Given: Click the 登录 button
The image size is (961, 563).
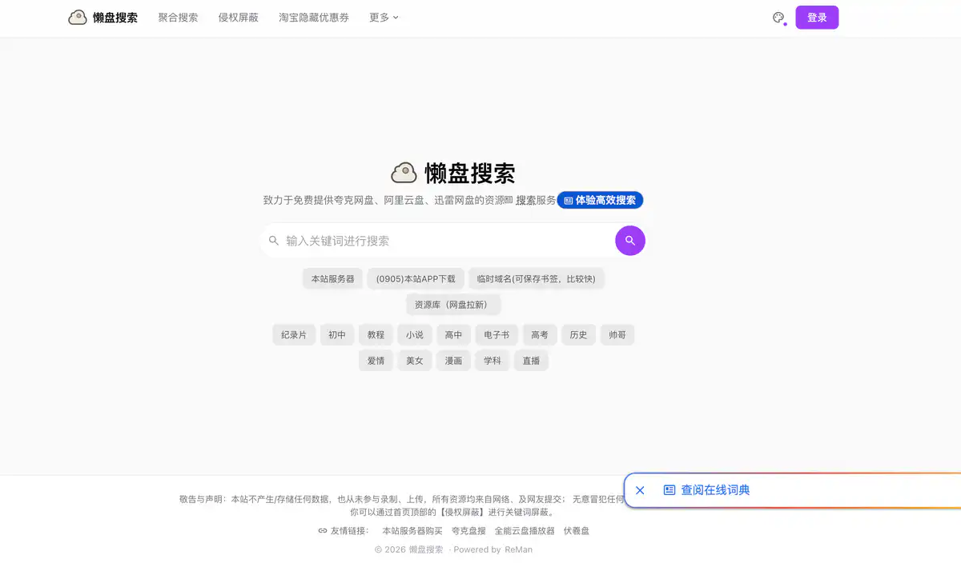Looking at the screenshot, I should [x=817, y=18].
